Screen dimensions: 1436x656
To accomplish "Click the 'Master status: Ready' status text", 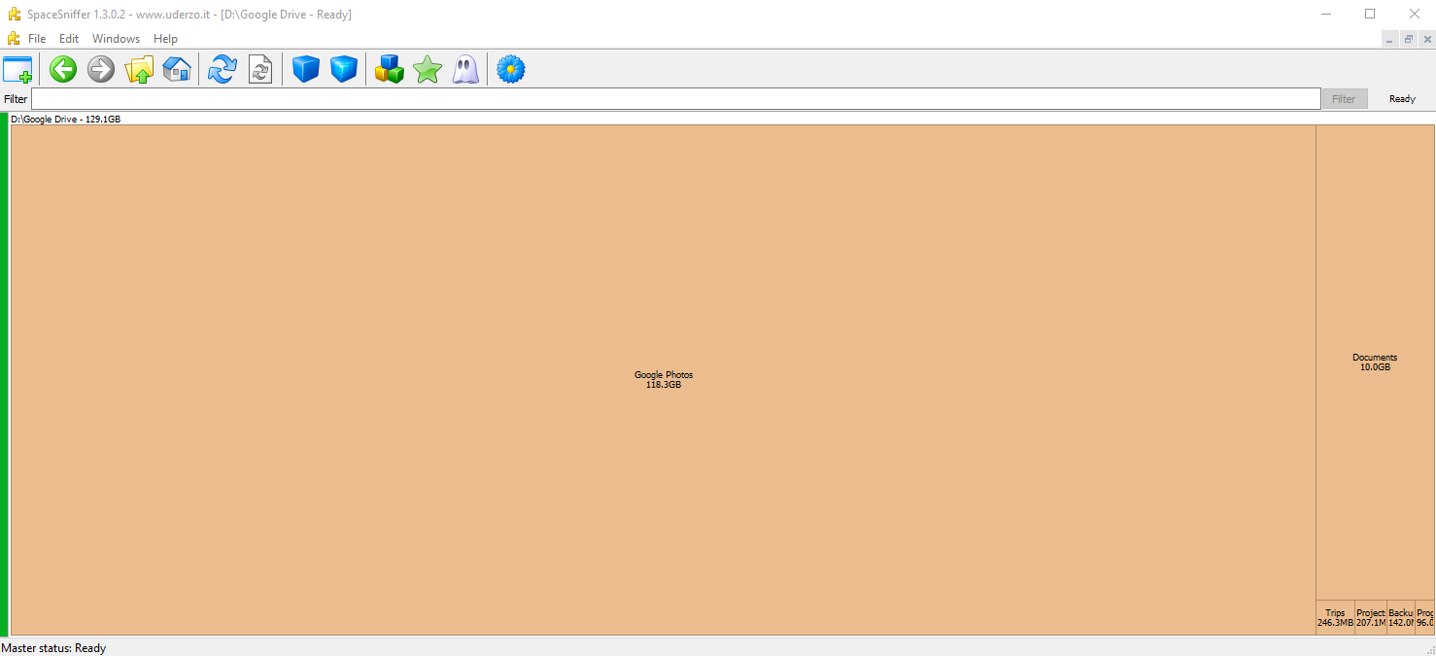I will [53, 648].
